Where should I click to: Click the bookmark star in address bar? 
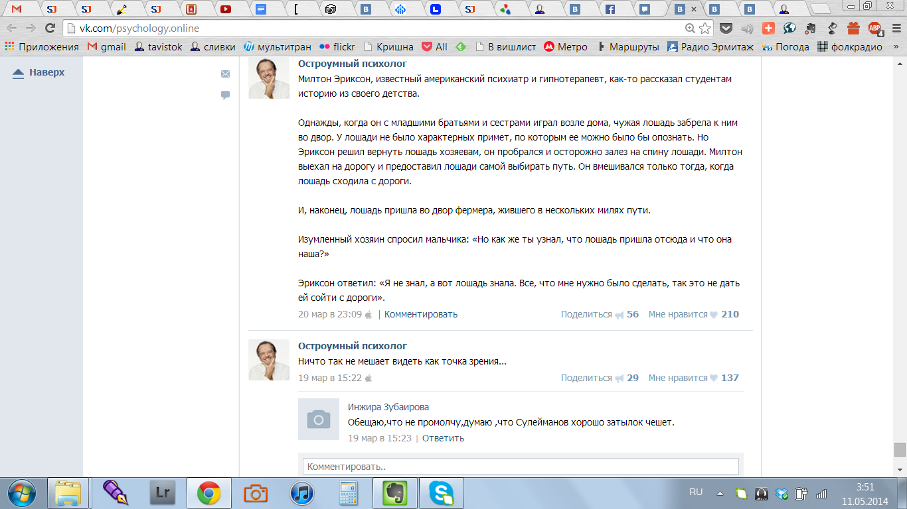click(704, 28)
